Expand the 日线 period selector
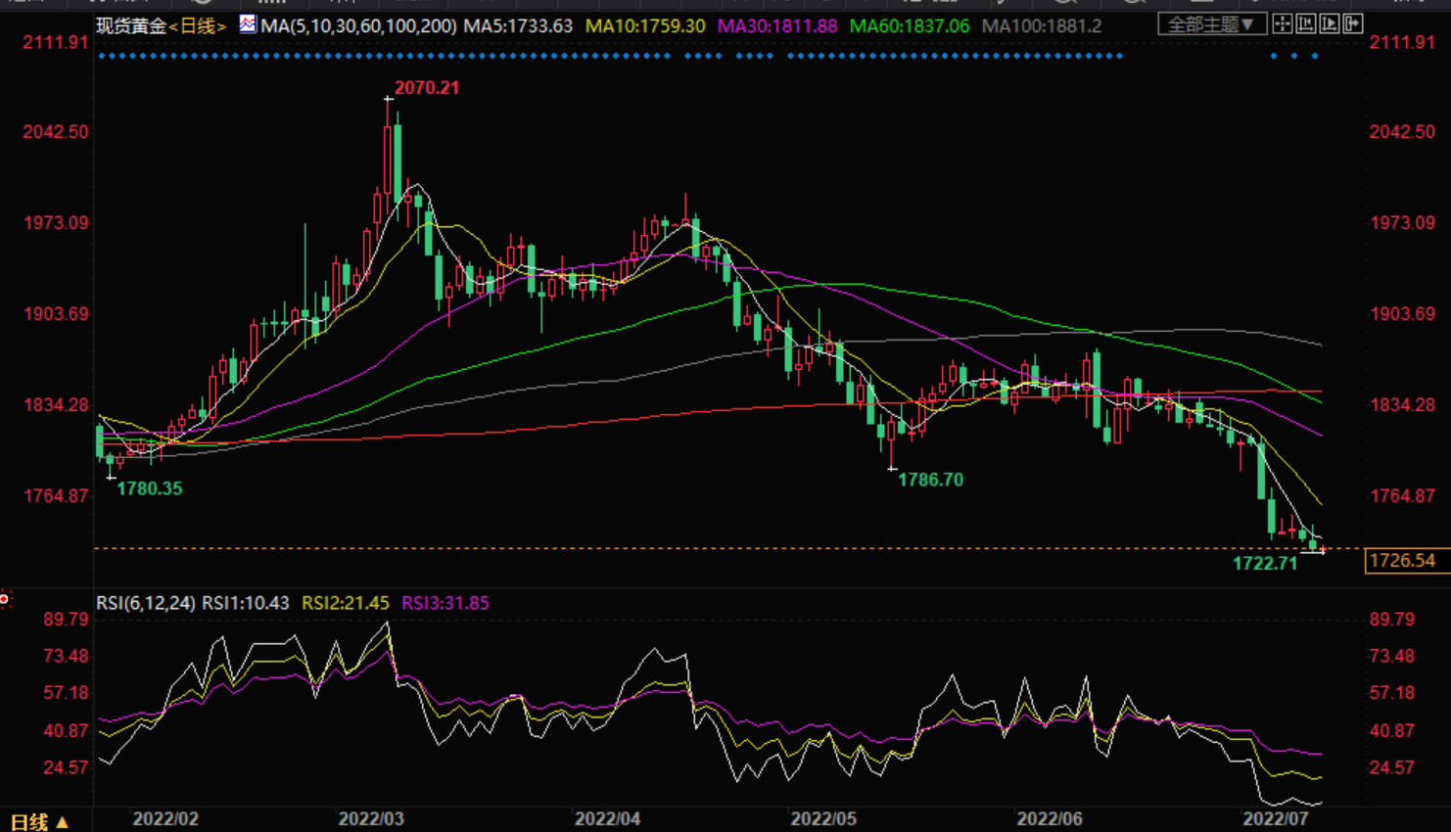 [x=40, y=821]
